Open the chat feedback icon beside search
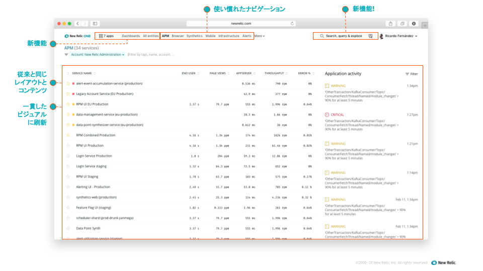The width and height of the screenshot is (483, 271). point(371,36)
